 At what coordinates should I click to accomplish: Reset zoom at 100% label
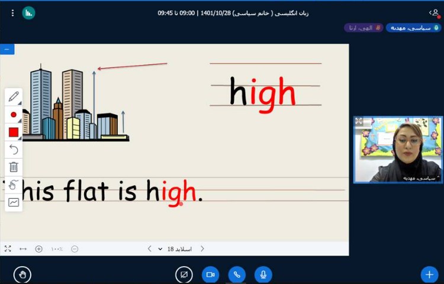pos(57,249)
